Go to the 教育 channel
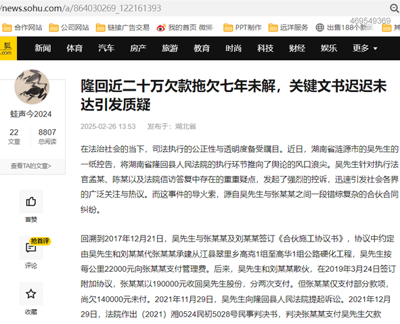Viewport: 400px width, 324px height. 202,48
